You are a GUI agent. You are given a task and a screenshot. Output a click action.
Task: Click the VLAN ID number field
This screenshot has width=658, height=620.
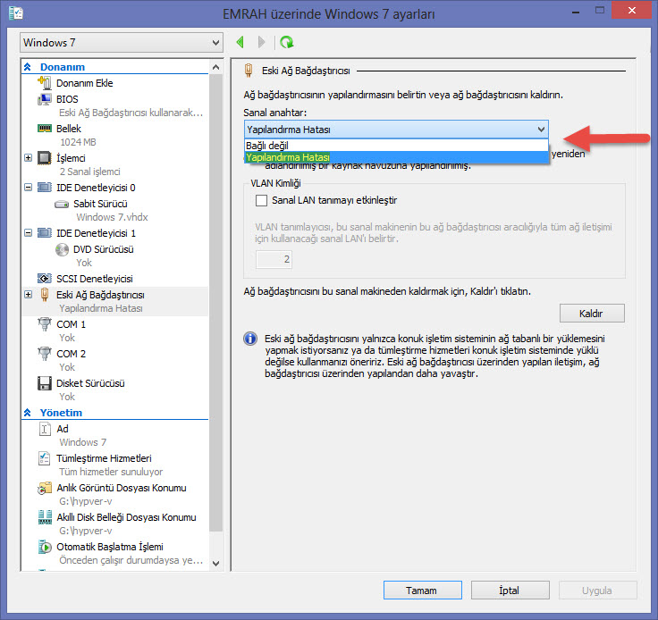pos(274,259)
